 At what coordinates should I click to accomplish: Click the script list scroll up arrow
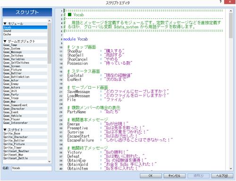click(x=49, y=21)
